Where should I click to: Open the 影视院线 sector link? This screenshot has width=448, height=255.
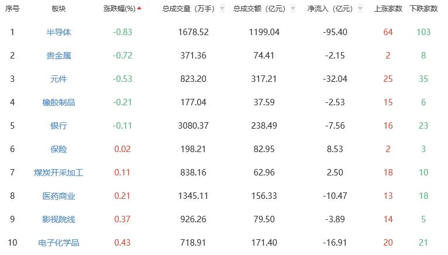pyautogui.click(x=58, y=219)
